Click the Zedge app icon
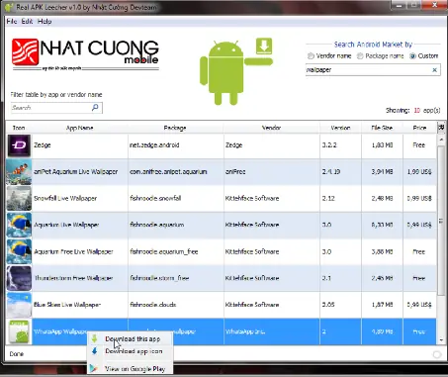Screen dimensions: 448x377 click(x=19, y=145)
